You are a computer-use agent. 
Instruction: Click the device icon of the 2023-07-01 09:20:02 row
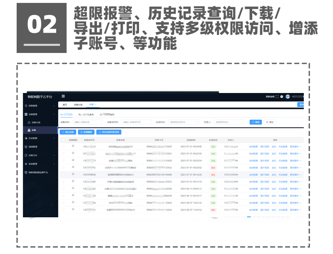73,167
